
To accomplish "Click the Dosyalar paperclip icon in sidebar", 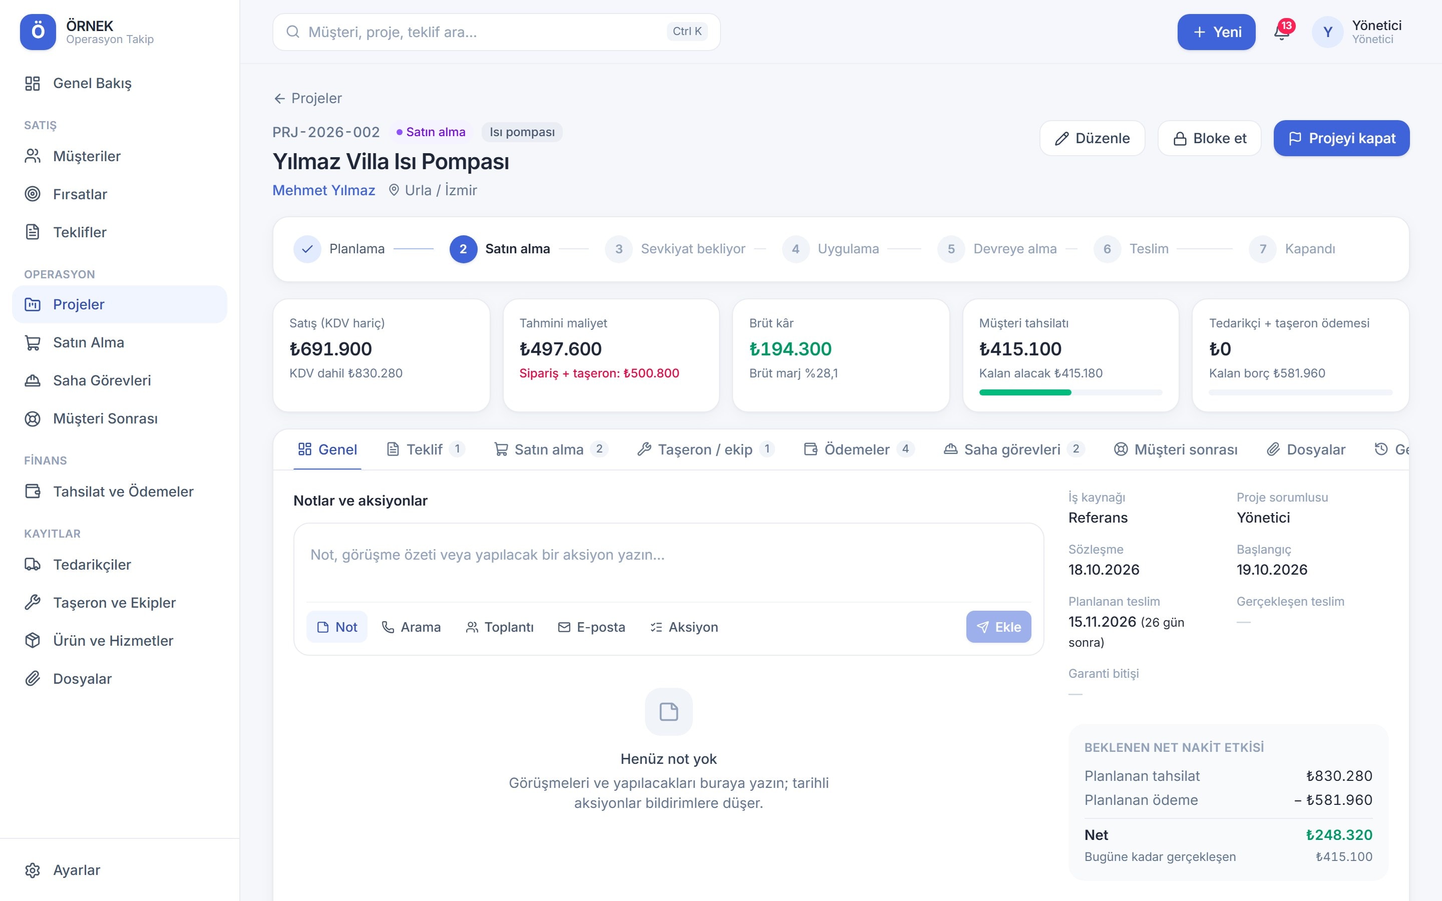I will tap(33, 679).
